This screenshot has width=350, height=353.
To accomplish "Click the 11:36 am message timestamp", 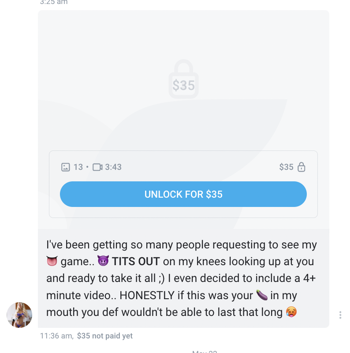I will click(56, 336).
